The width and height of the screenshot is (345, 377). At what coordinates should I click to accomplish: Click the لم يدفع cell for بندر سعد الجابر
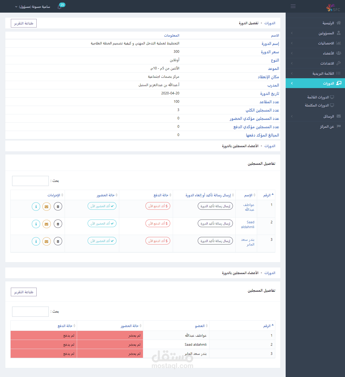[44, 354]
